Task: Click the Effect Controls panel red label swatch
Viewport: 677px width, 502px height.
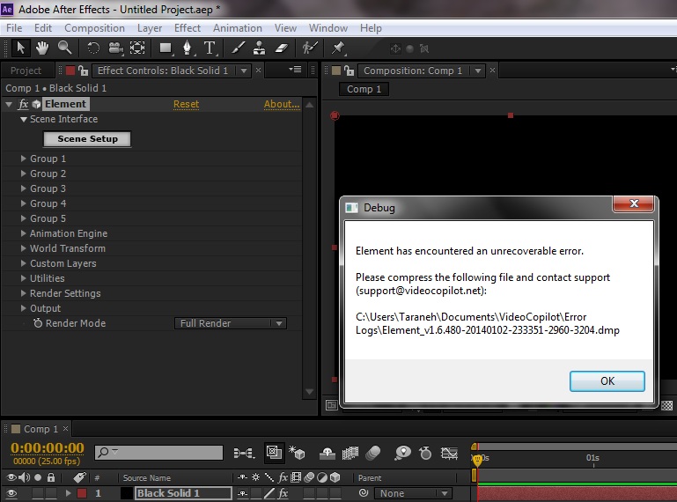Action: [70, 70]
